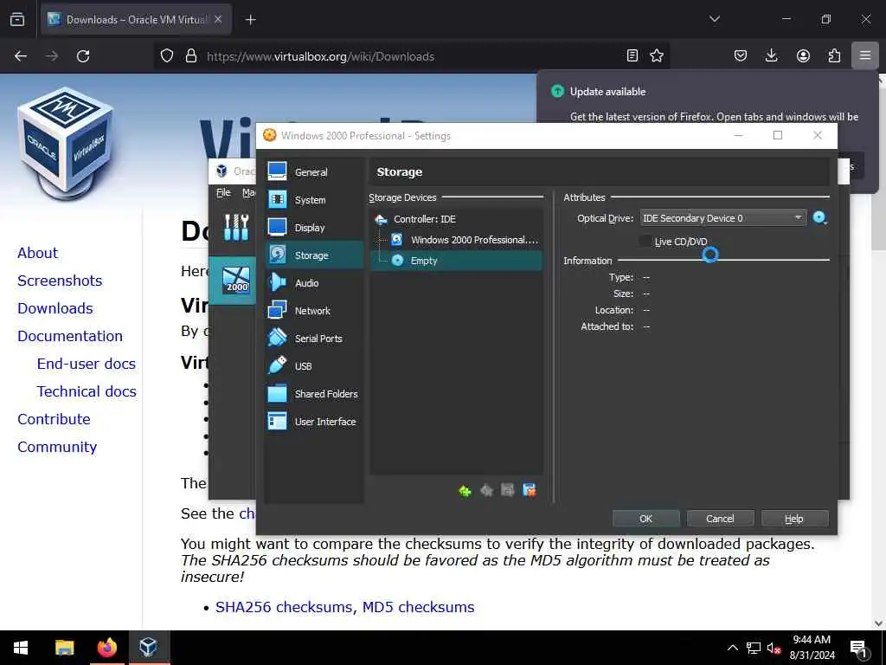The width and height of the screenshot is (886, 665).
Task: Open the MD5 checksums link
Action: pyautogui.click(x=418, y=607)
